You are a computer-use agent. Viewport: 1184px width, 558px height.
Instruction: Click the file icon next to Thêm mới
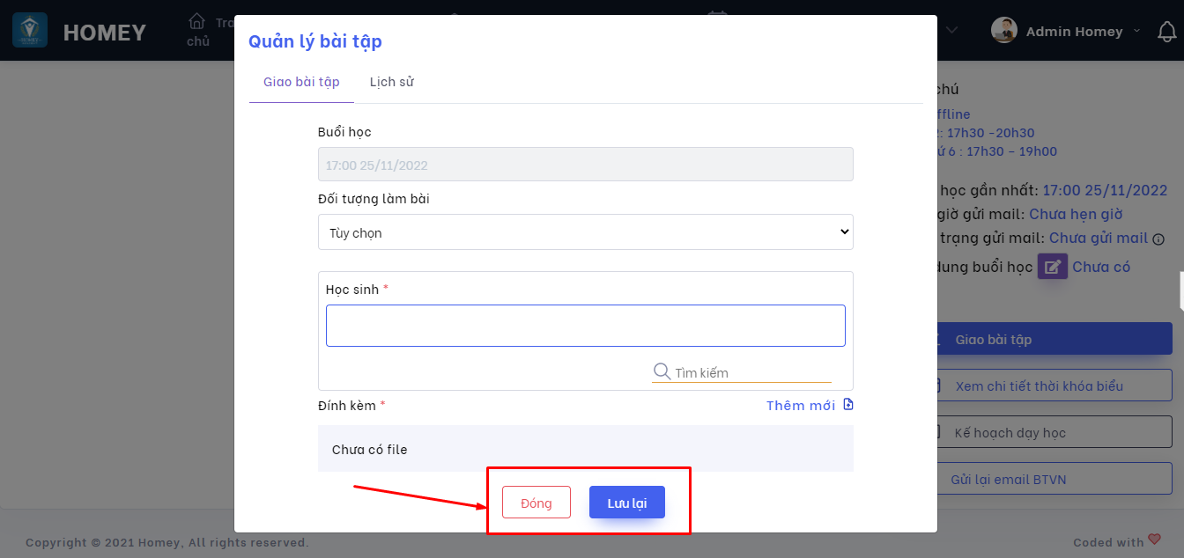(848, 405)
